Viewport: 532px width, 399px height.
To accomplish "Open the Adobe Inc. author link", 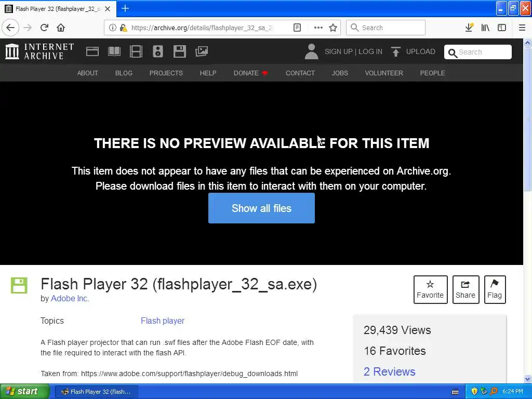I will point(70,298).
